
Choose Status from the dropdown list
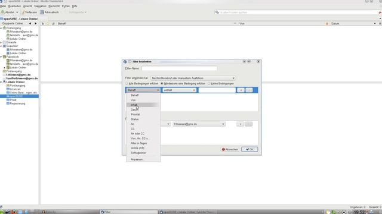click(143, 119)
